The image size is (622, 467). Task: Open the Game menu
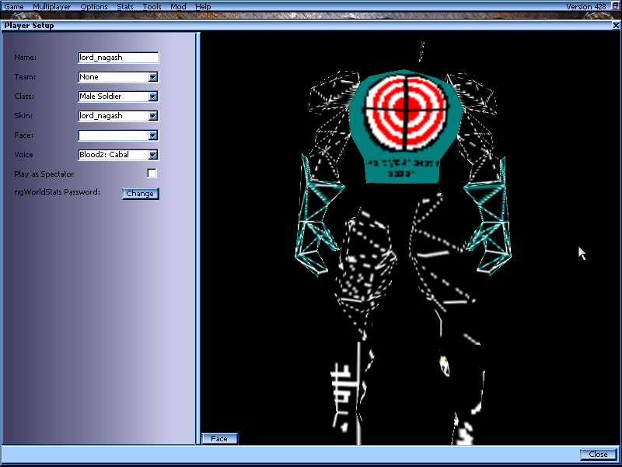(x=14, y=6)
